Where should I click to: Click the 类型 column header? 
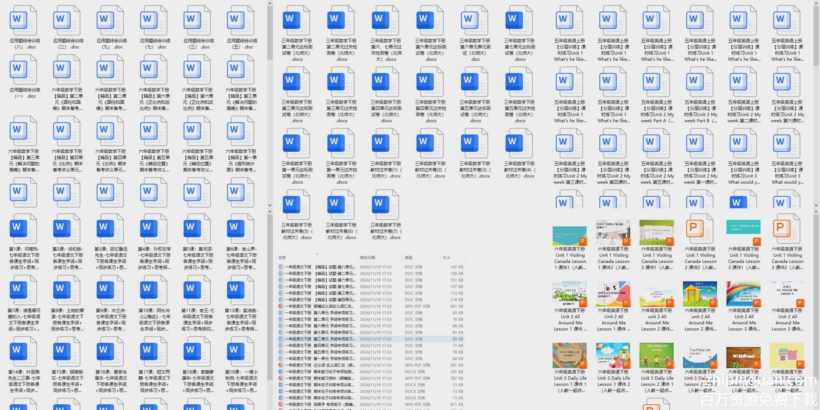(x=409, y=257)
